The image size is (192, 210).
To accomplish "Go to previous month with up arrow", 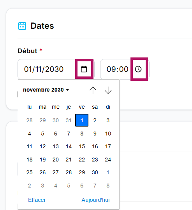I will (x=93, y=90).
